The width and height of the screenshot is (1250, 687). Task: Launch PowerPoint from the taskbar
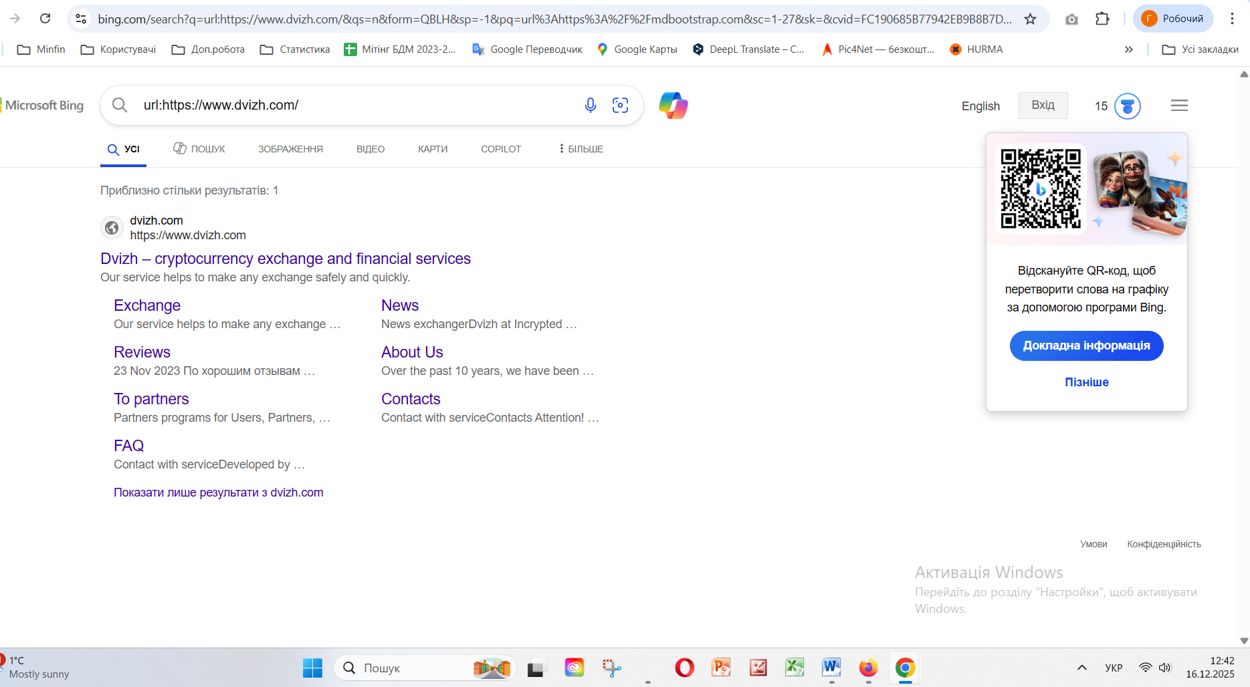pos(721,668)
